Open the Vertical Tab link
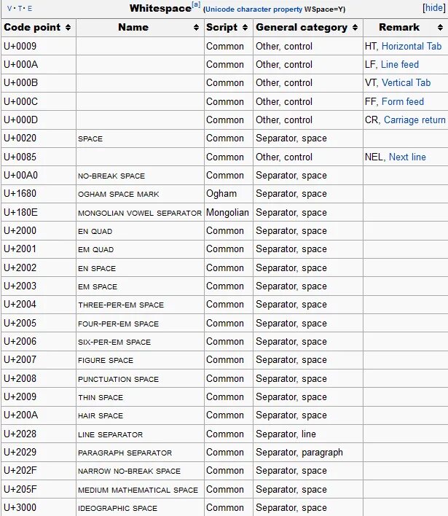The image size is (448, 516). tap(406, 83)
